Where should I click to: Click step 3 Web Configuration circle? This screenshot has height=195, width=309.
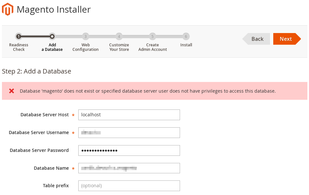(85, 36)
